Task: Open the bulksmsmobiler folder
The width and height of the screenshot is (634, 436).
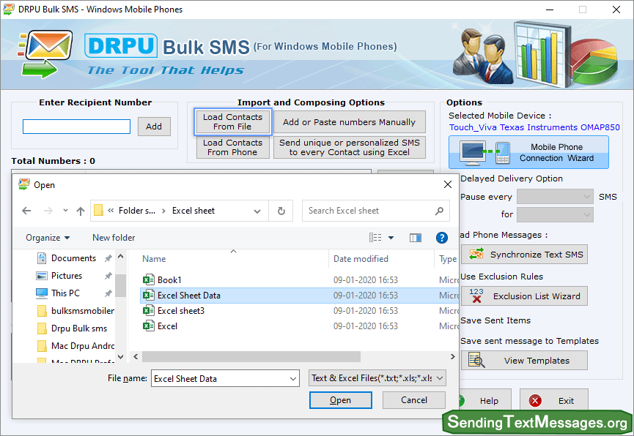Action: [75, 311]
